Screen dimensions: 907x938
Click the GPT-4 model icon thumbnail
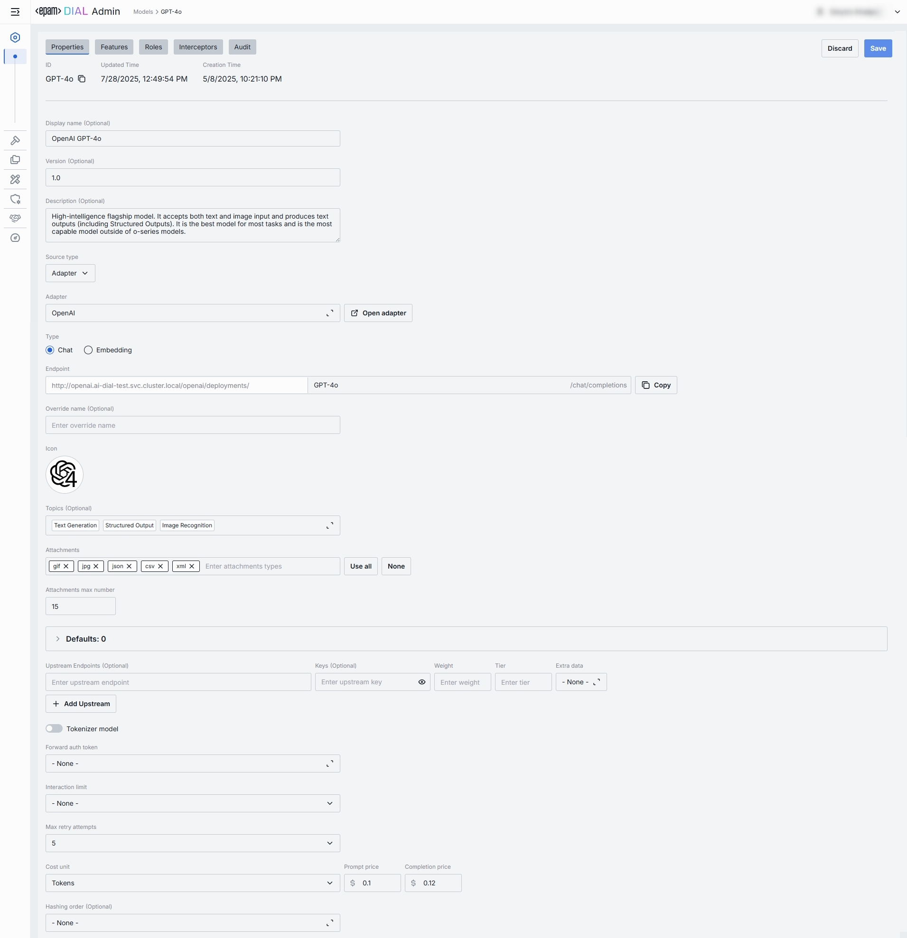pyautogui.click(x=64, y=474)
